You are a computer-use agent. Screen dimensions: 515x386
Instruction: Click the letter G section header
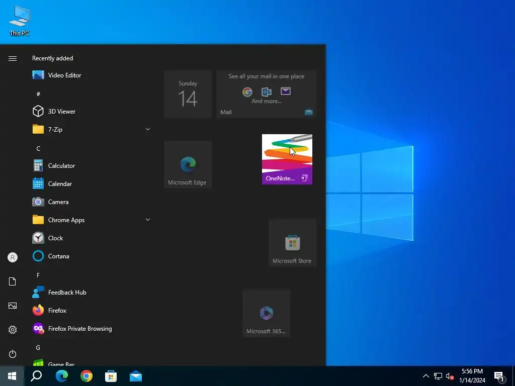point(38,348)
